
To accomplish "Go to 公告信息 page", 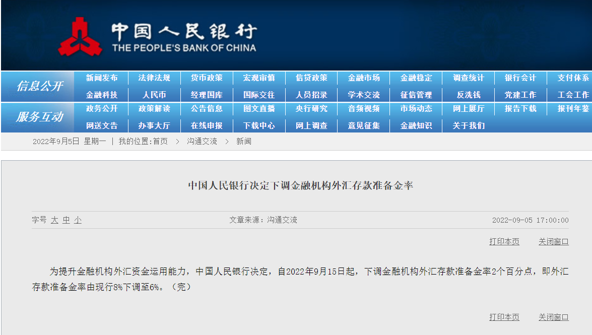I will pos(207,108).
